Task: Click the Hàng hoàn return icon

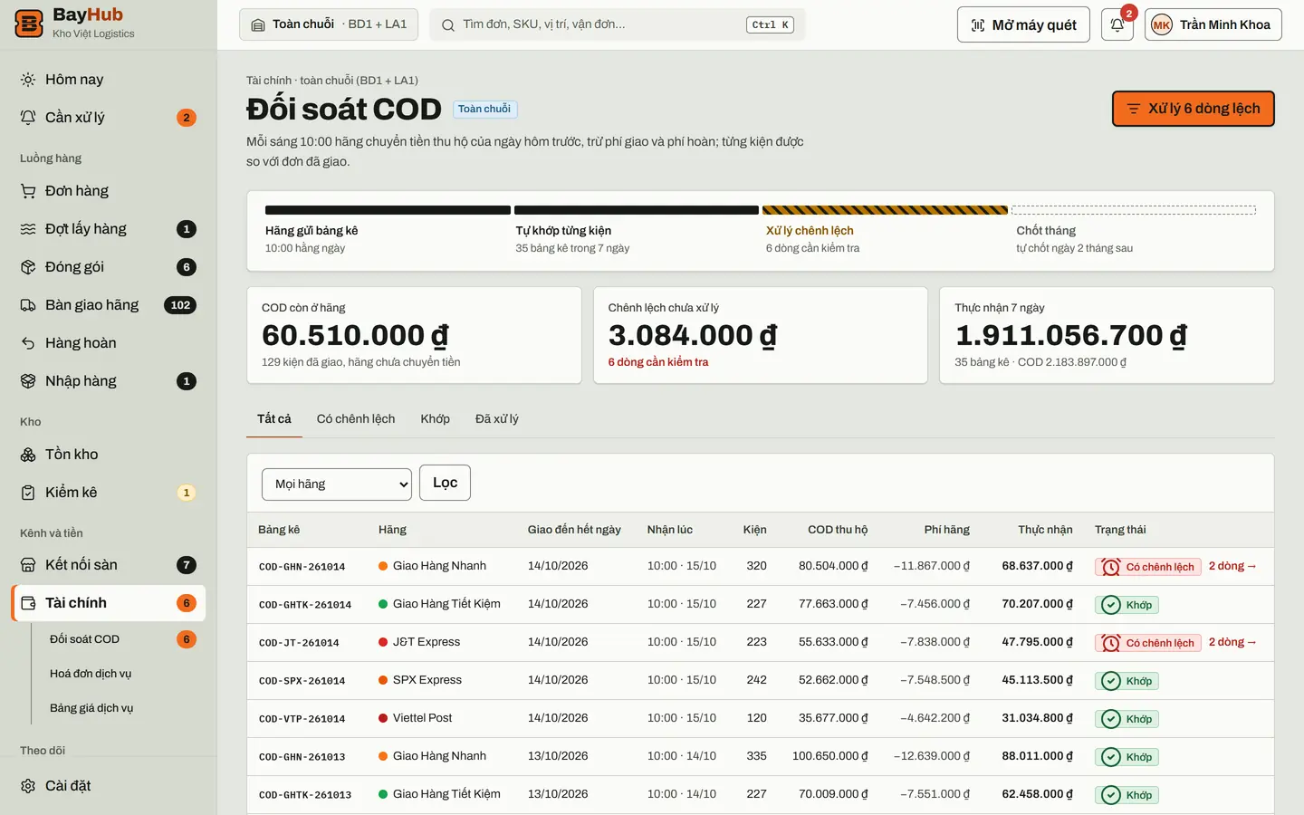Action: pyautogui.click(x=28, y=343)
